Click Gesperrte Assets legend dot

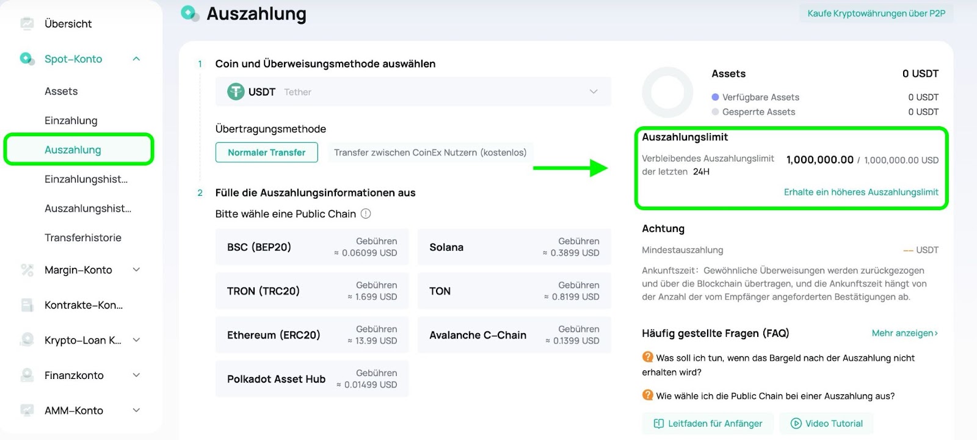tap(715, 112)
